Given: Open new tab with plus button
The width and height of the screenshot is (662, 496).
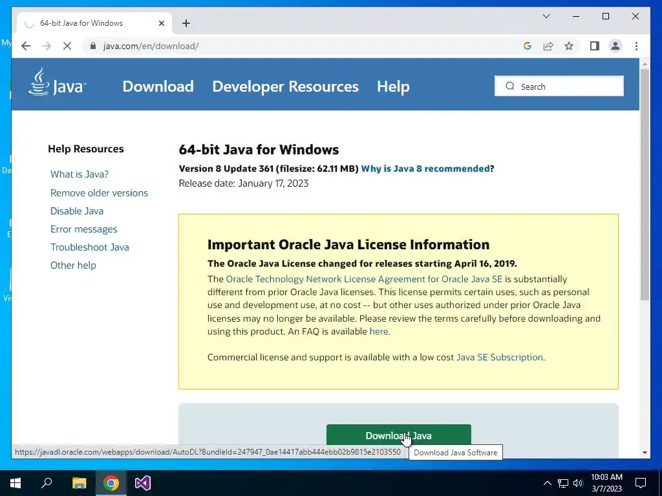Looking at the screenshot, I should tap(186, 23).
